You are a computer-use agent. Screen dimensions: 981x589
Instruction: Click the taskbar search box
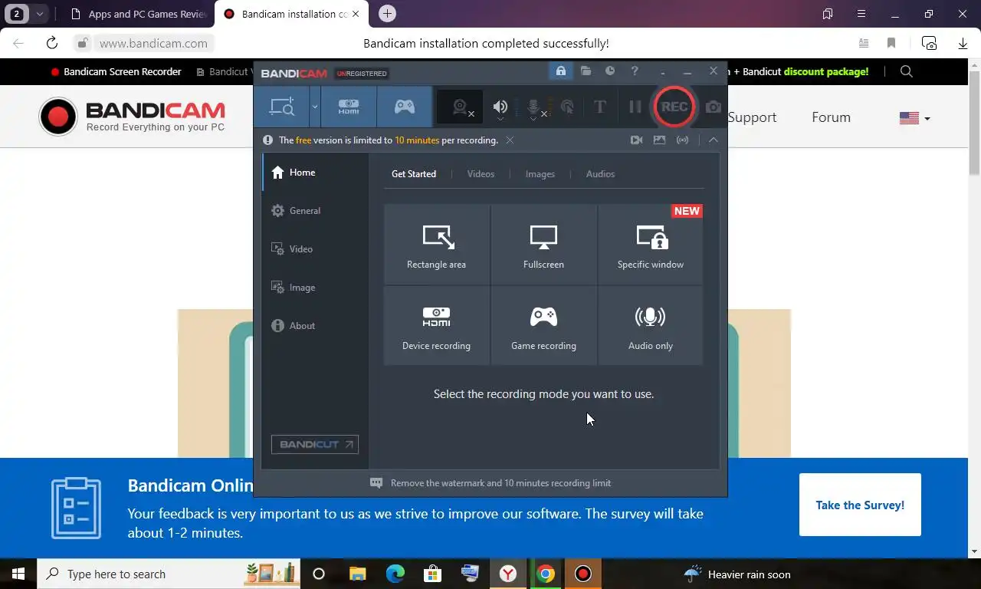(169, 574)
